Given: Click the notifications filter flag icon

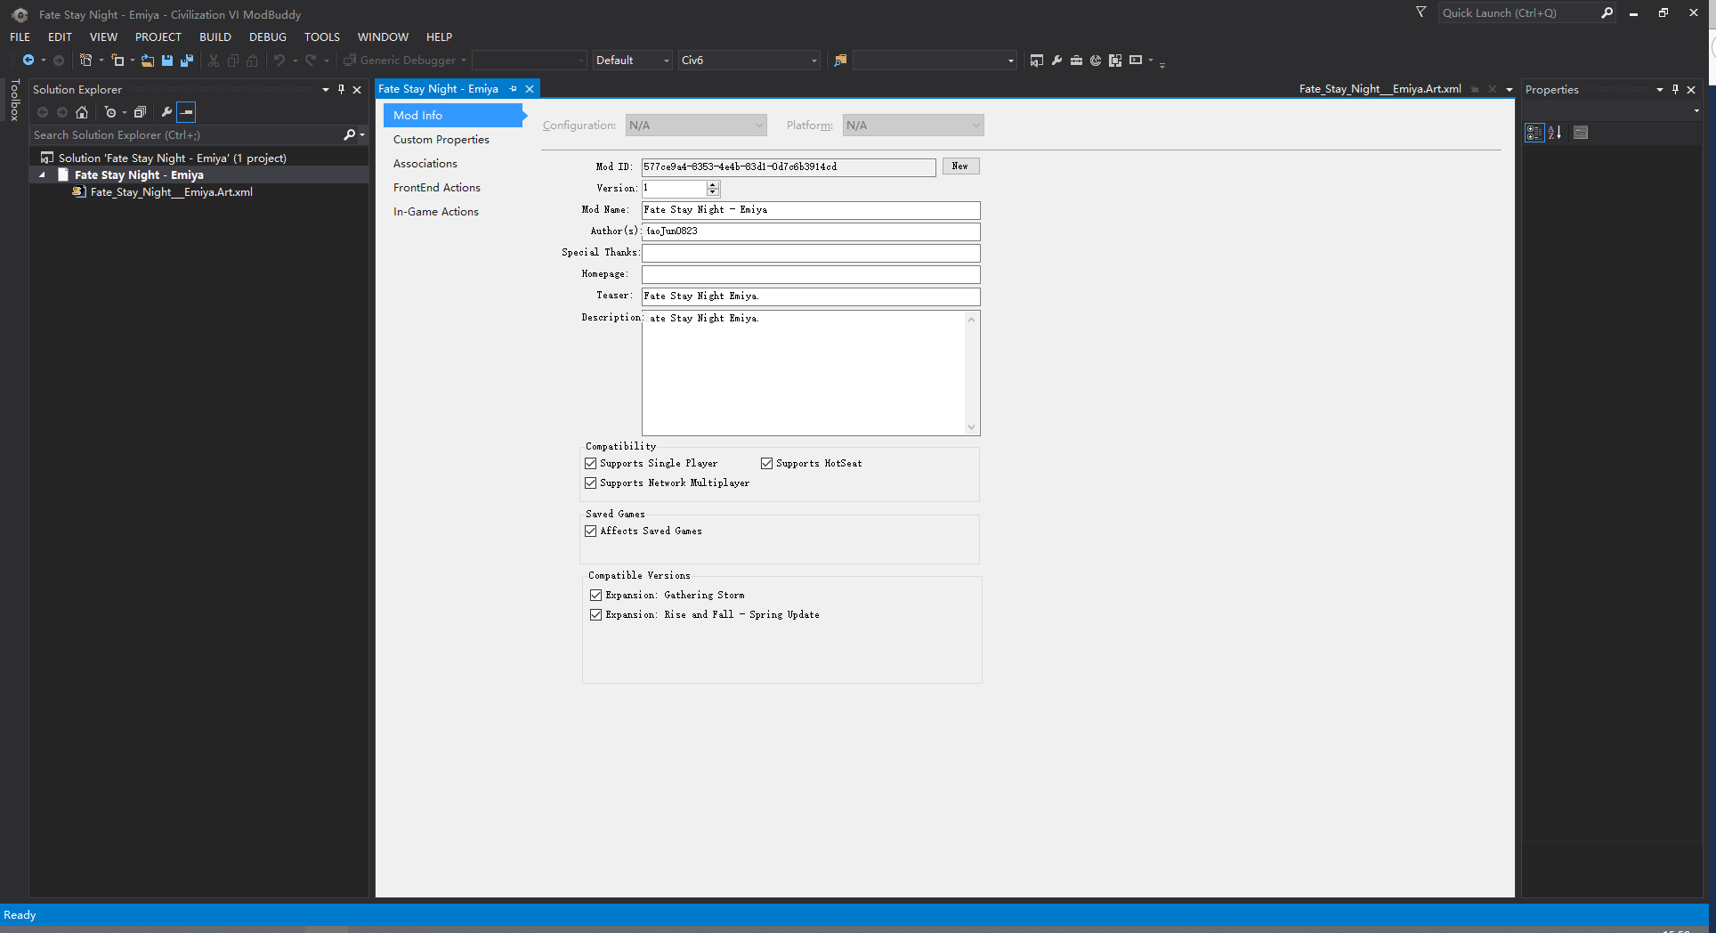Looking at the screenshot, I should pyautogui.click(x=1421, y=12).
